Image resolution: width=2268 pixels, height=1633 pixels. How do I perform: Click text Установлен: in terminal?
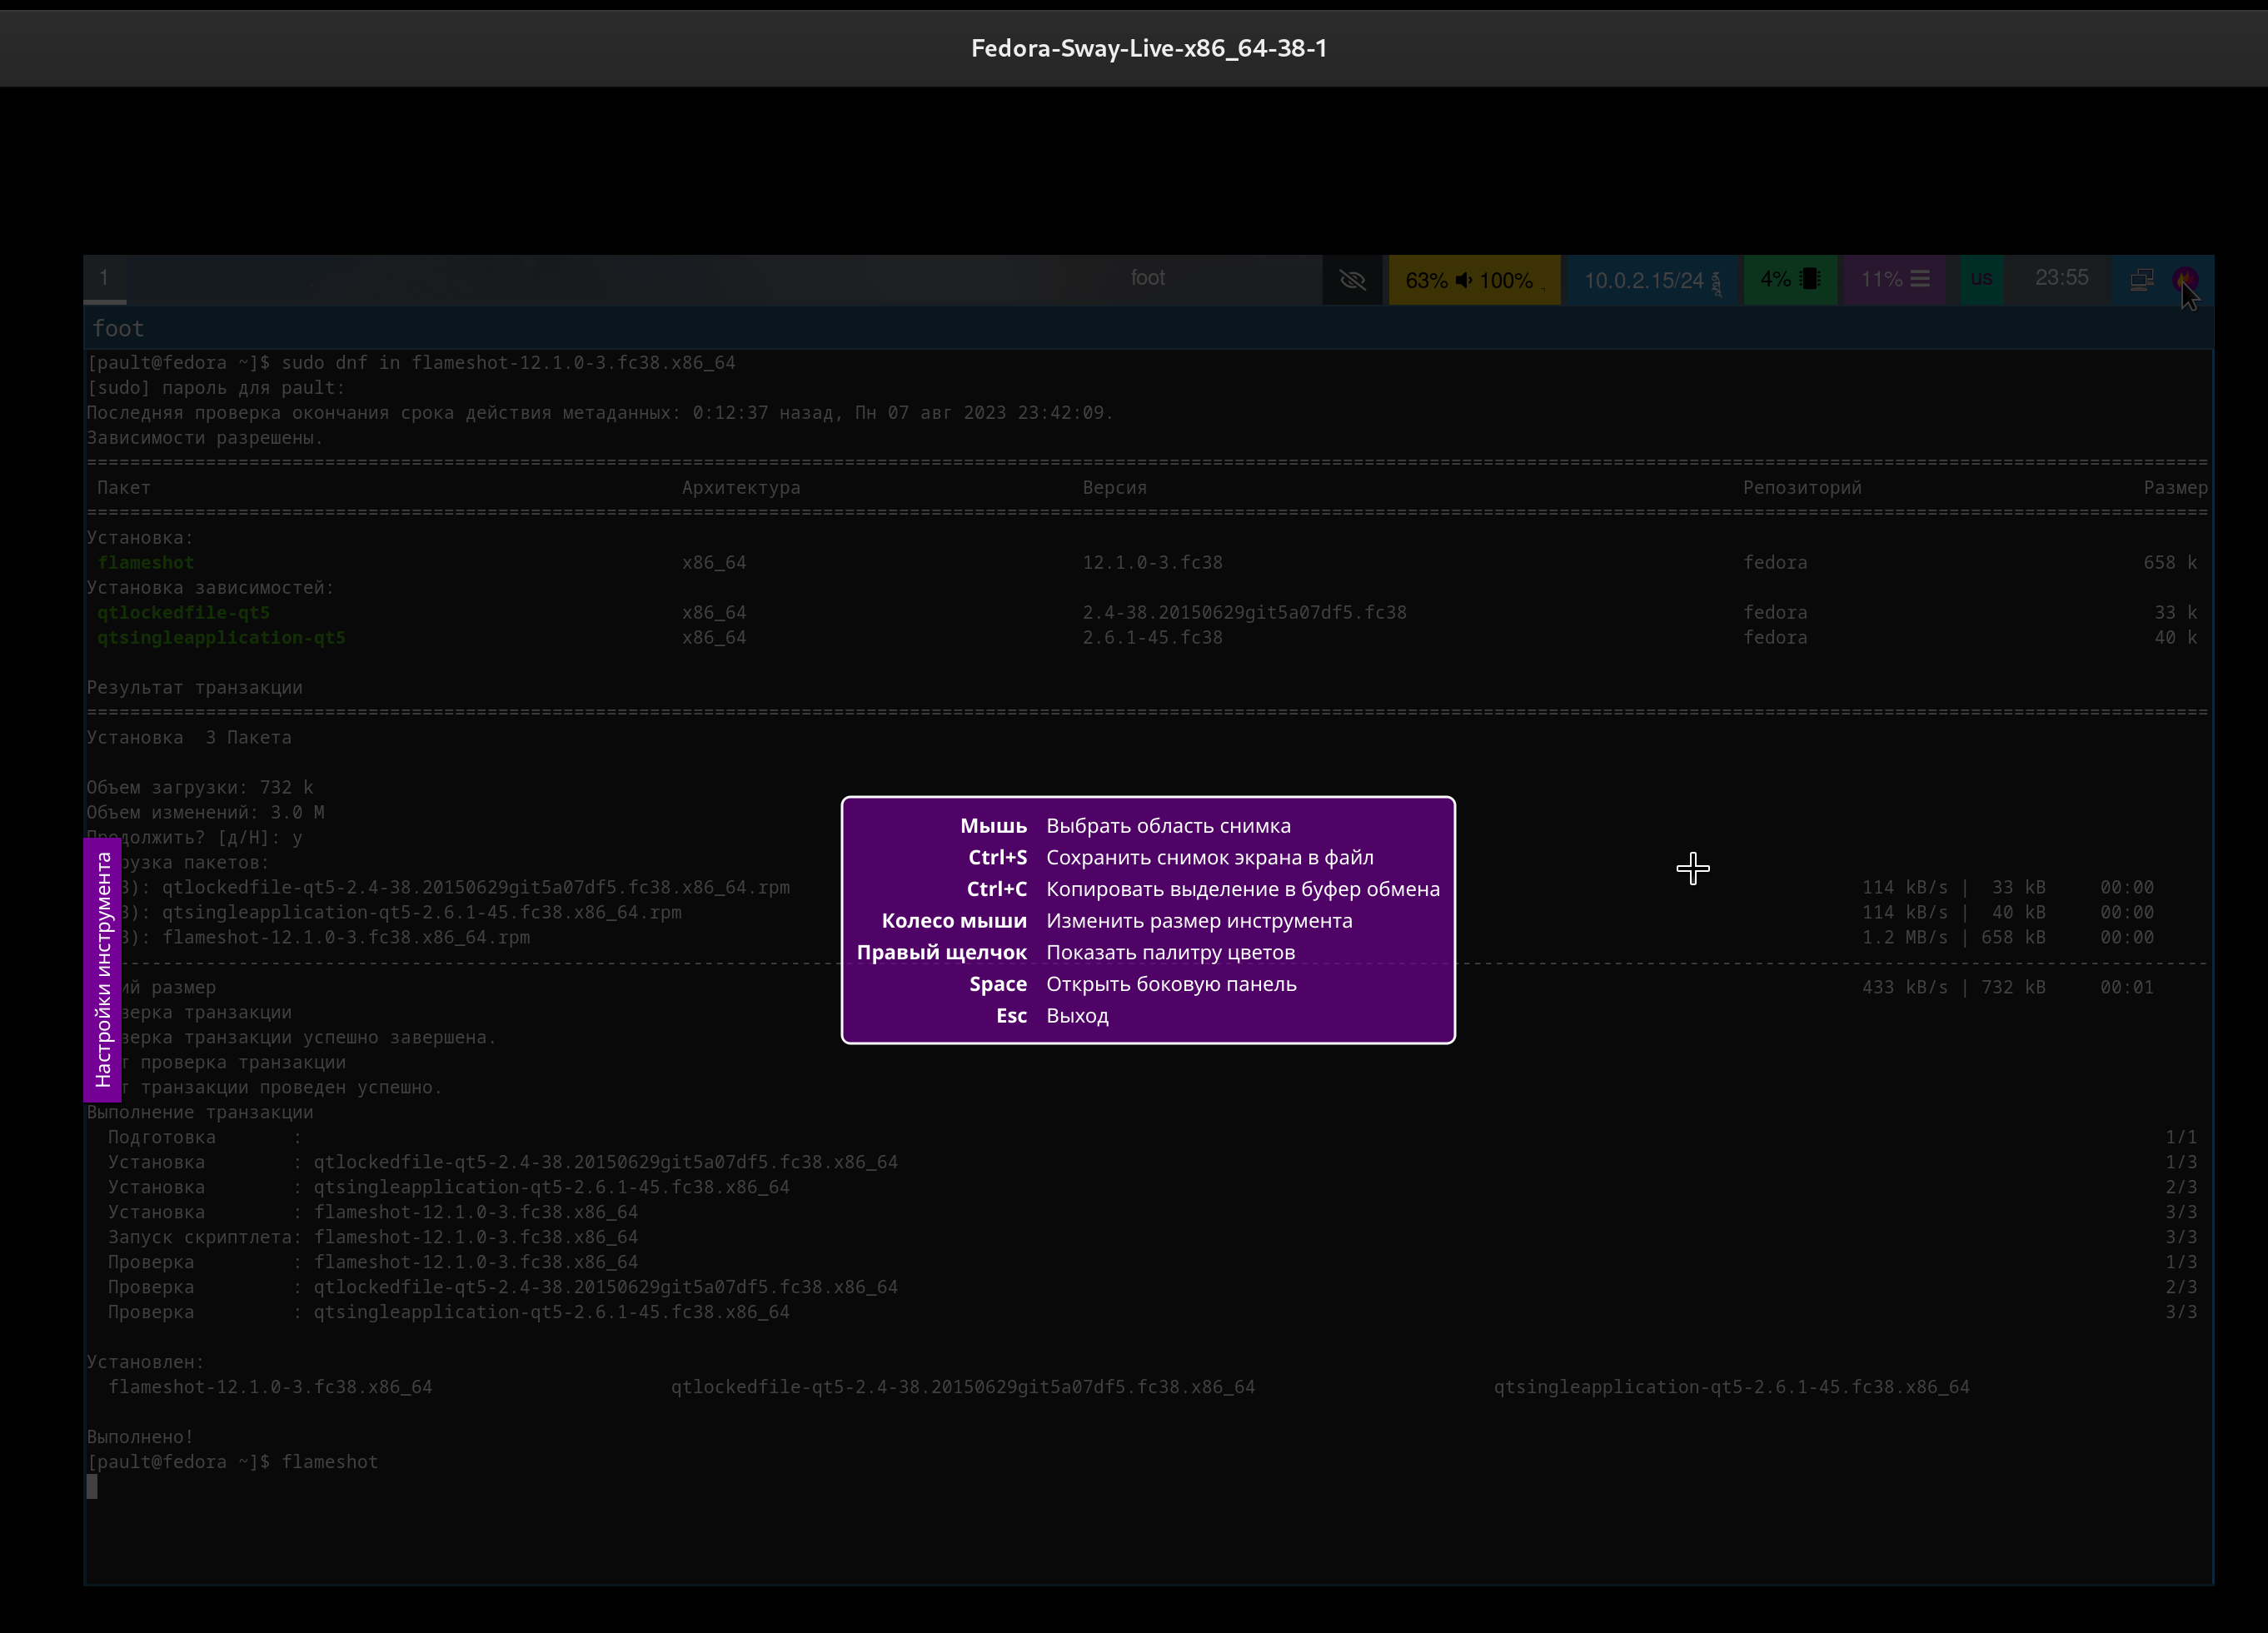point(145,1362)
